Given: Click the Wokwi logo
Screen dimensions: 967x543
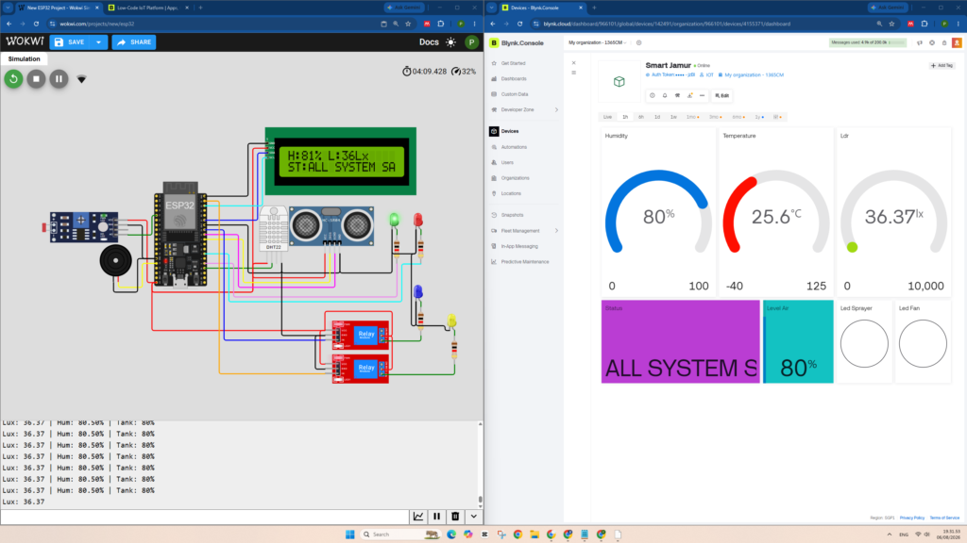Looking at the screenshot, I should pyautogui.click(x=25, y=41).
